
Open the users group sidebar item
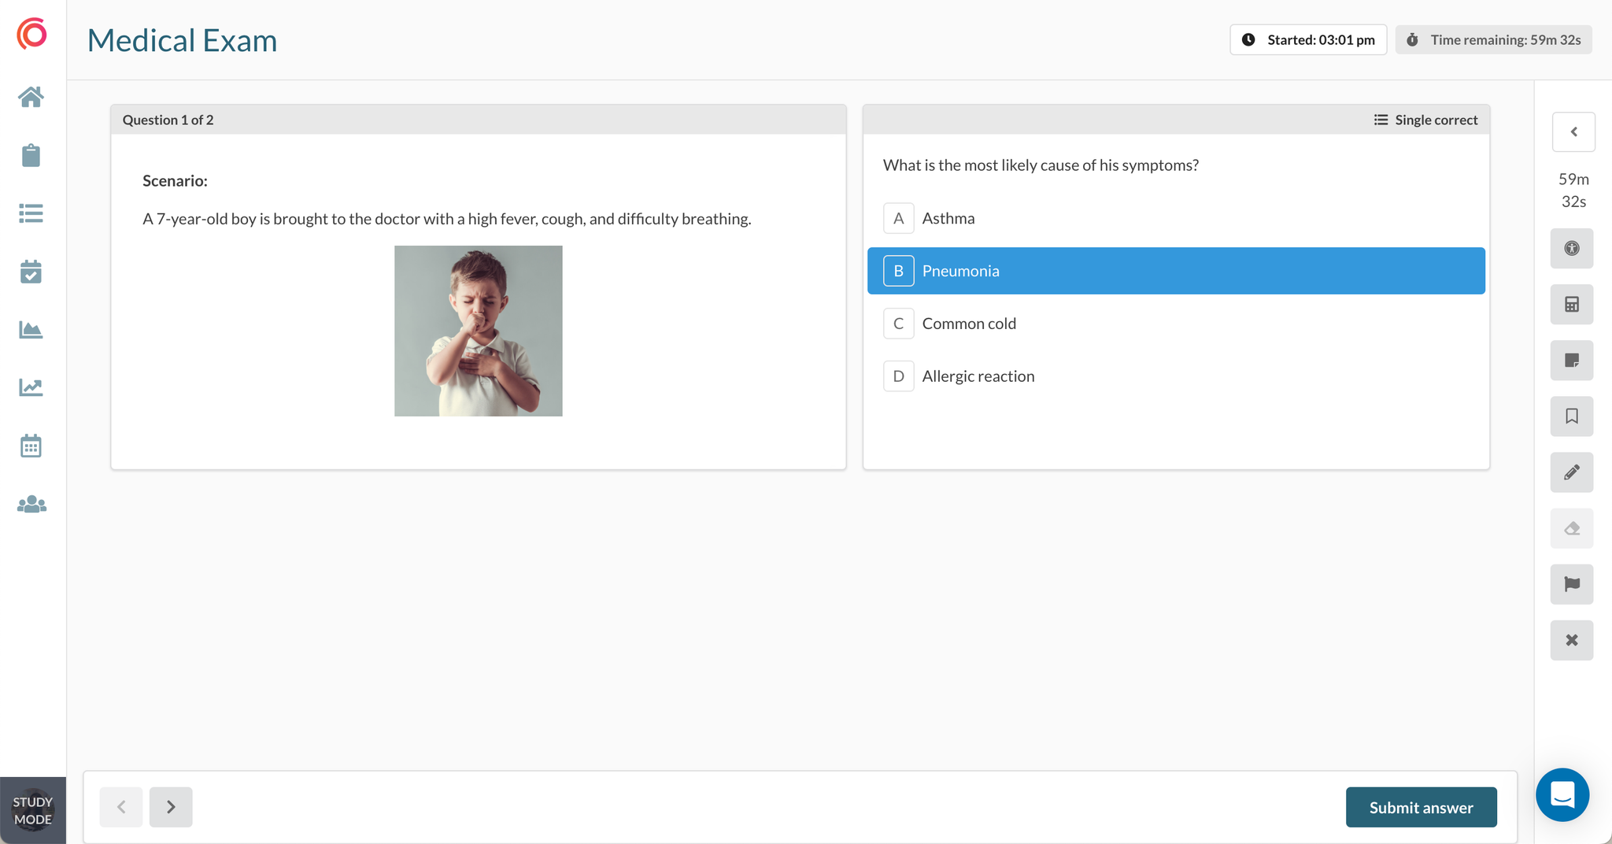pos(31,504)
